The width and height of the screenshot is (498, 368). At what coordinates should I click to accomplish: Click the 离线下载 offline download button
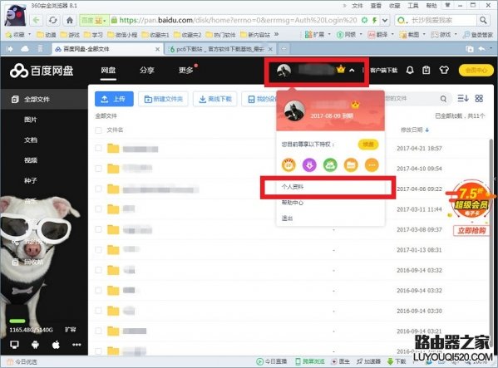point(215,99)
